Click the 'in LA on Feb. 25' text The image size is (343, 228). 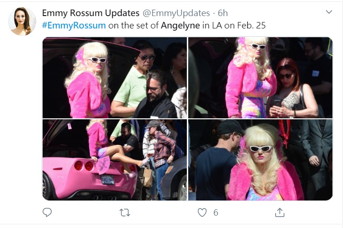[234, 25]
